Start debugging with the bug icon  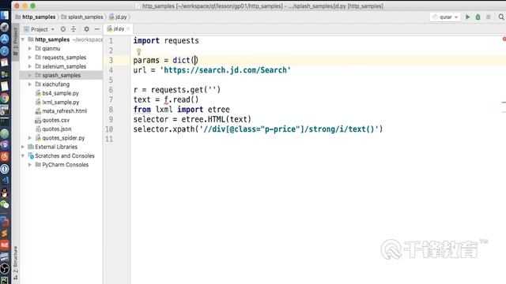coord(478,17)
